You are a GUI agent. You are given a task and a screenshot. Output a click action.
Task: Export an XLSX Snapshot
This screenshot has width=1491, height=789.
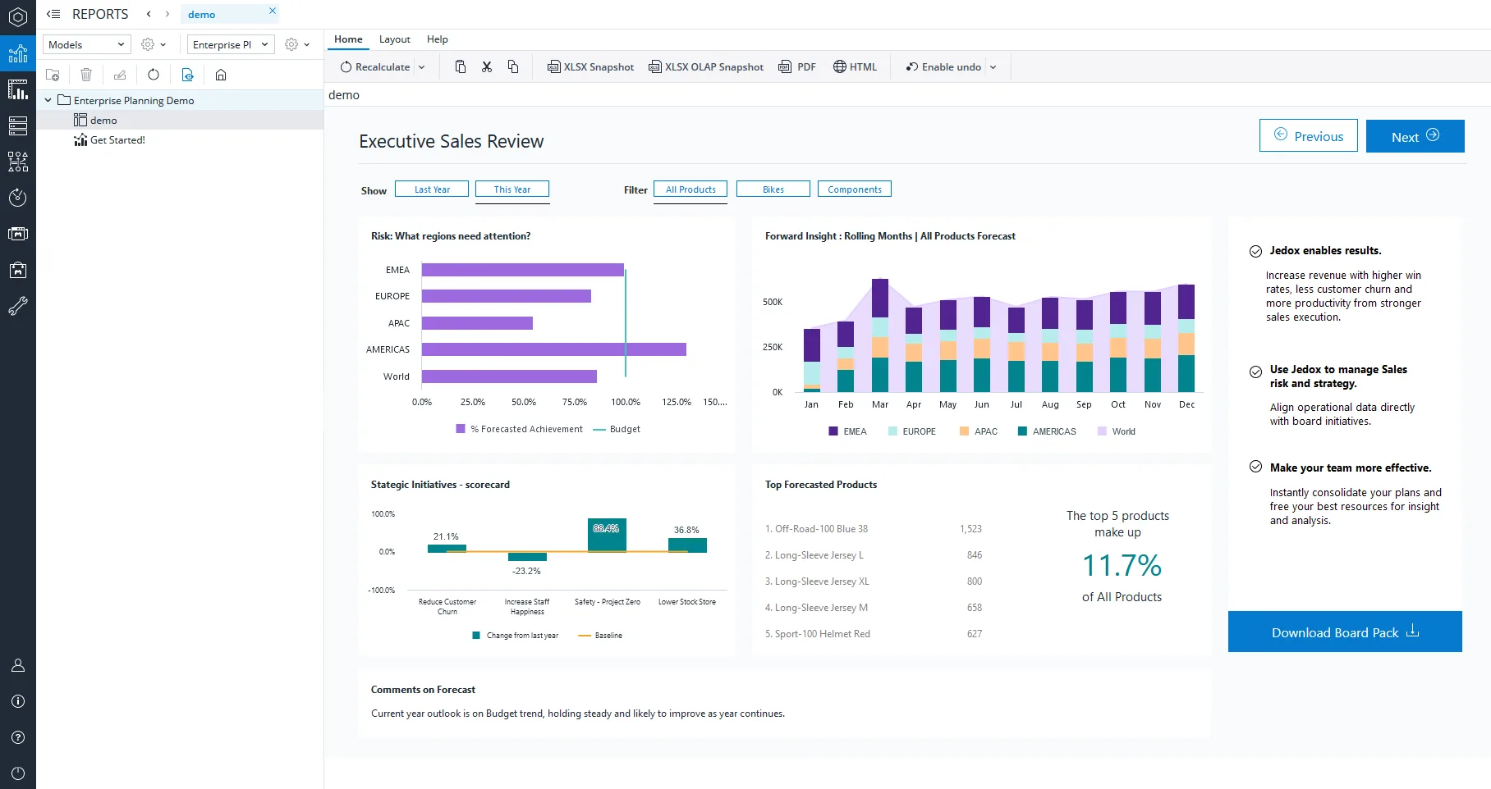click(590, 66)
